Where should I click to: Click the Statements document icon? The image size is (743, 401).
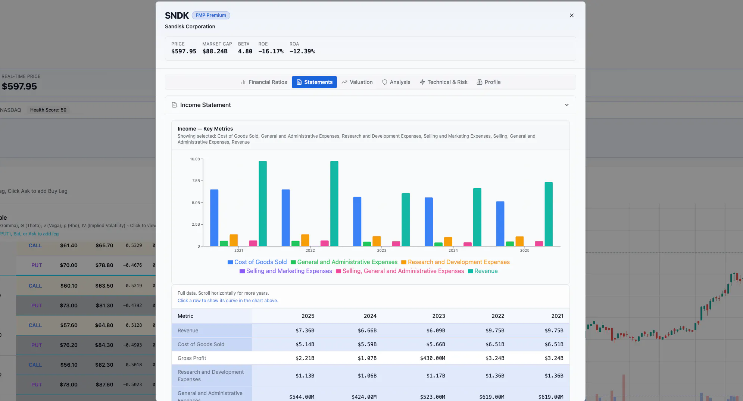pos(299,82)
